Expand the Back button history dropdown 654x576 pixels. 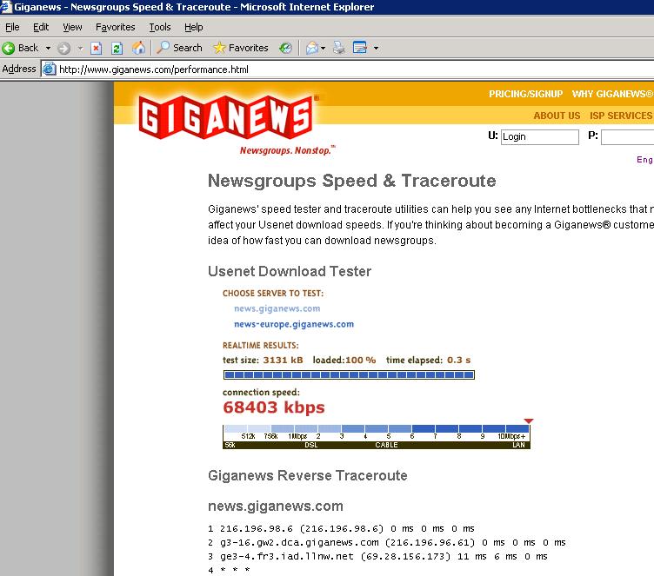pos(48,48)
